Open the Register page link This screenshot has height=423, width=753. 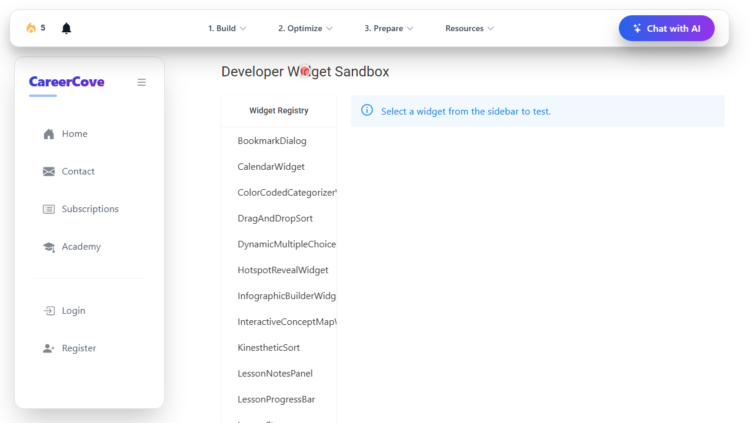[x=89, y=348]
